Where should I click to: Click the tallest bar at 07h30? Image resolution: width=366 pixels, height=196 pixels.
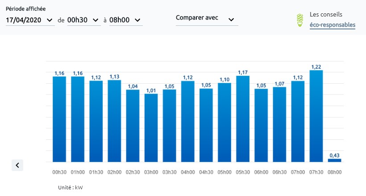click(316, 116)
